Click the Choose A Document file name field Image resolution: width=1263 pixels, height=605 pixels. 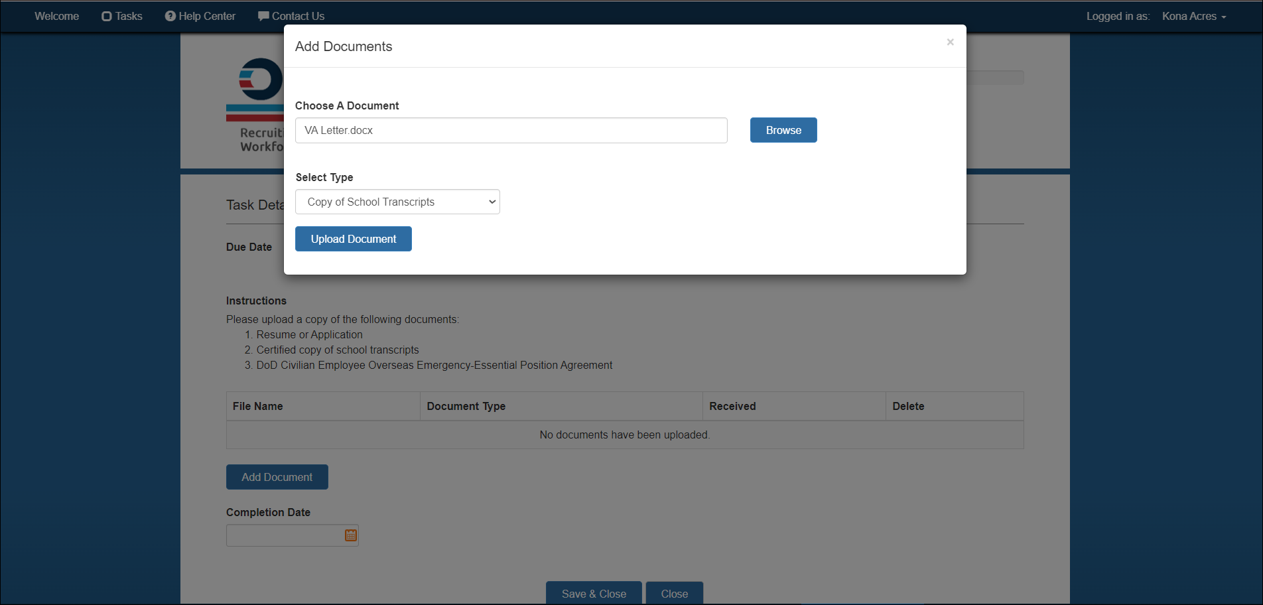click(511, 130)
